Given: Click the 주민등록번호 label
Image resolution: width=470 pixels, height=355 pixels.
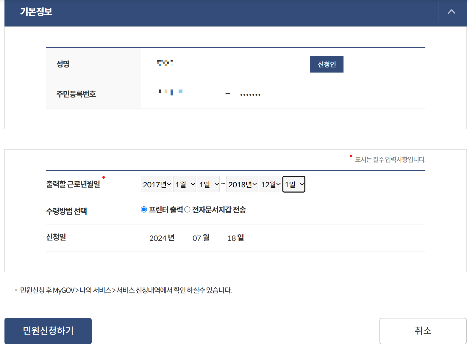Looking at the screenshot, I should point(76,94).
